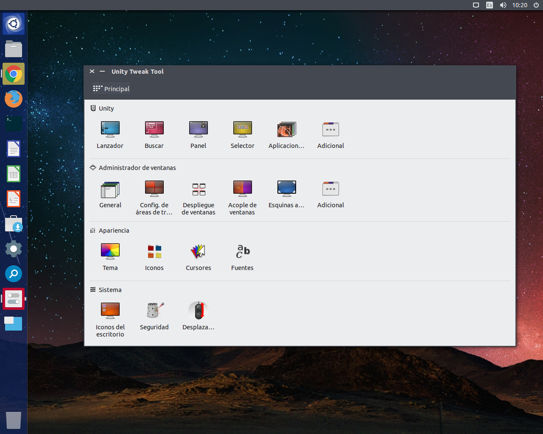Image resolution: width=543 pixels, height=434 pixels.
Task: Open the blue window app in launcher
Action: point(14,324)
